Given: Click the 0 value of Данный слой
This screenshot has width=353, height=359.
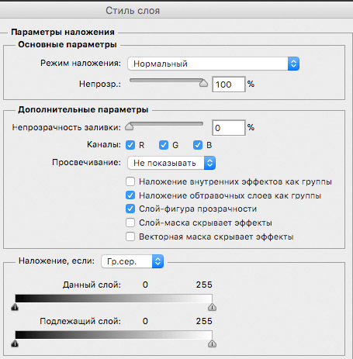Looking at the screenshot, I should pos(145,285).
